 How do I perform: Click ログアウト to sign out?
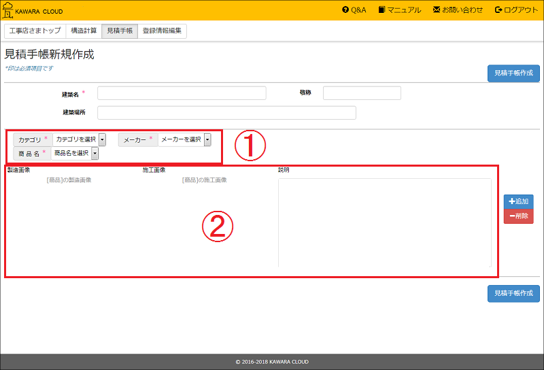point(517,10)
